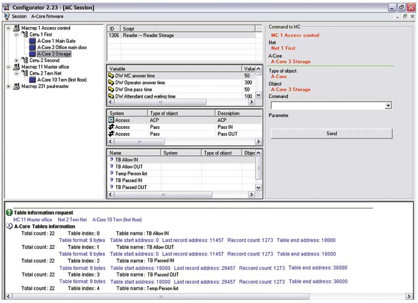Screen dimensions: 418x303
Task: Click the chip icon for A-Core 10 Tern
Action: tap(32, 79)
